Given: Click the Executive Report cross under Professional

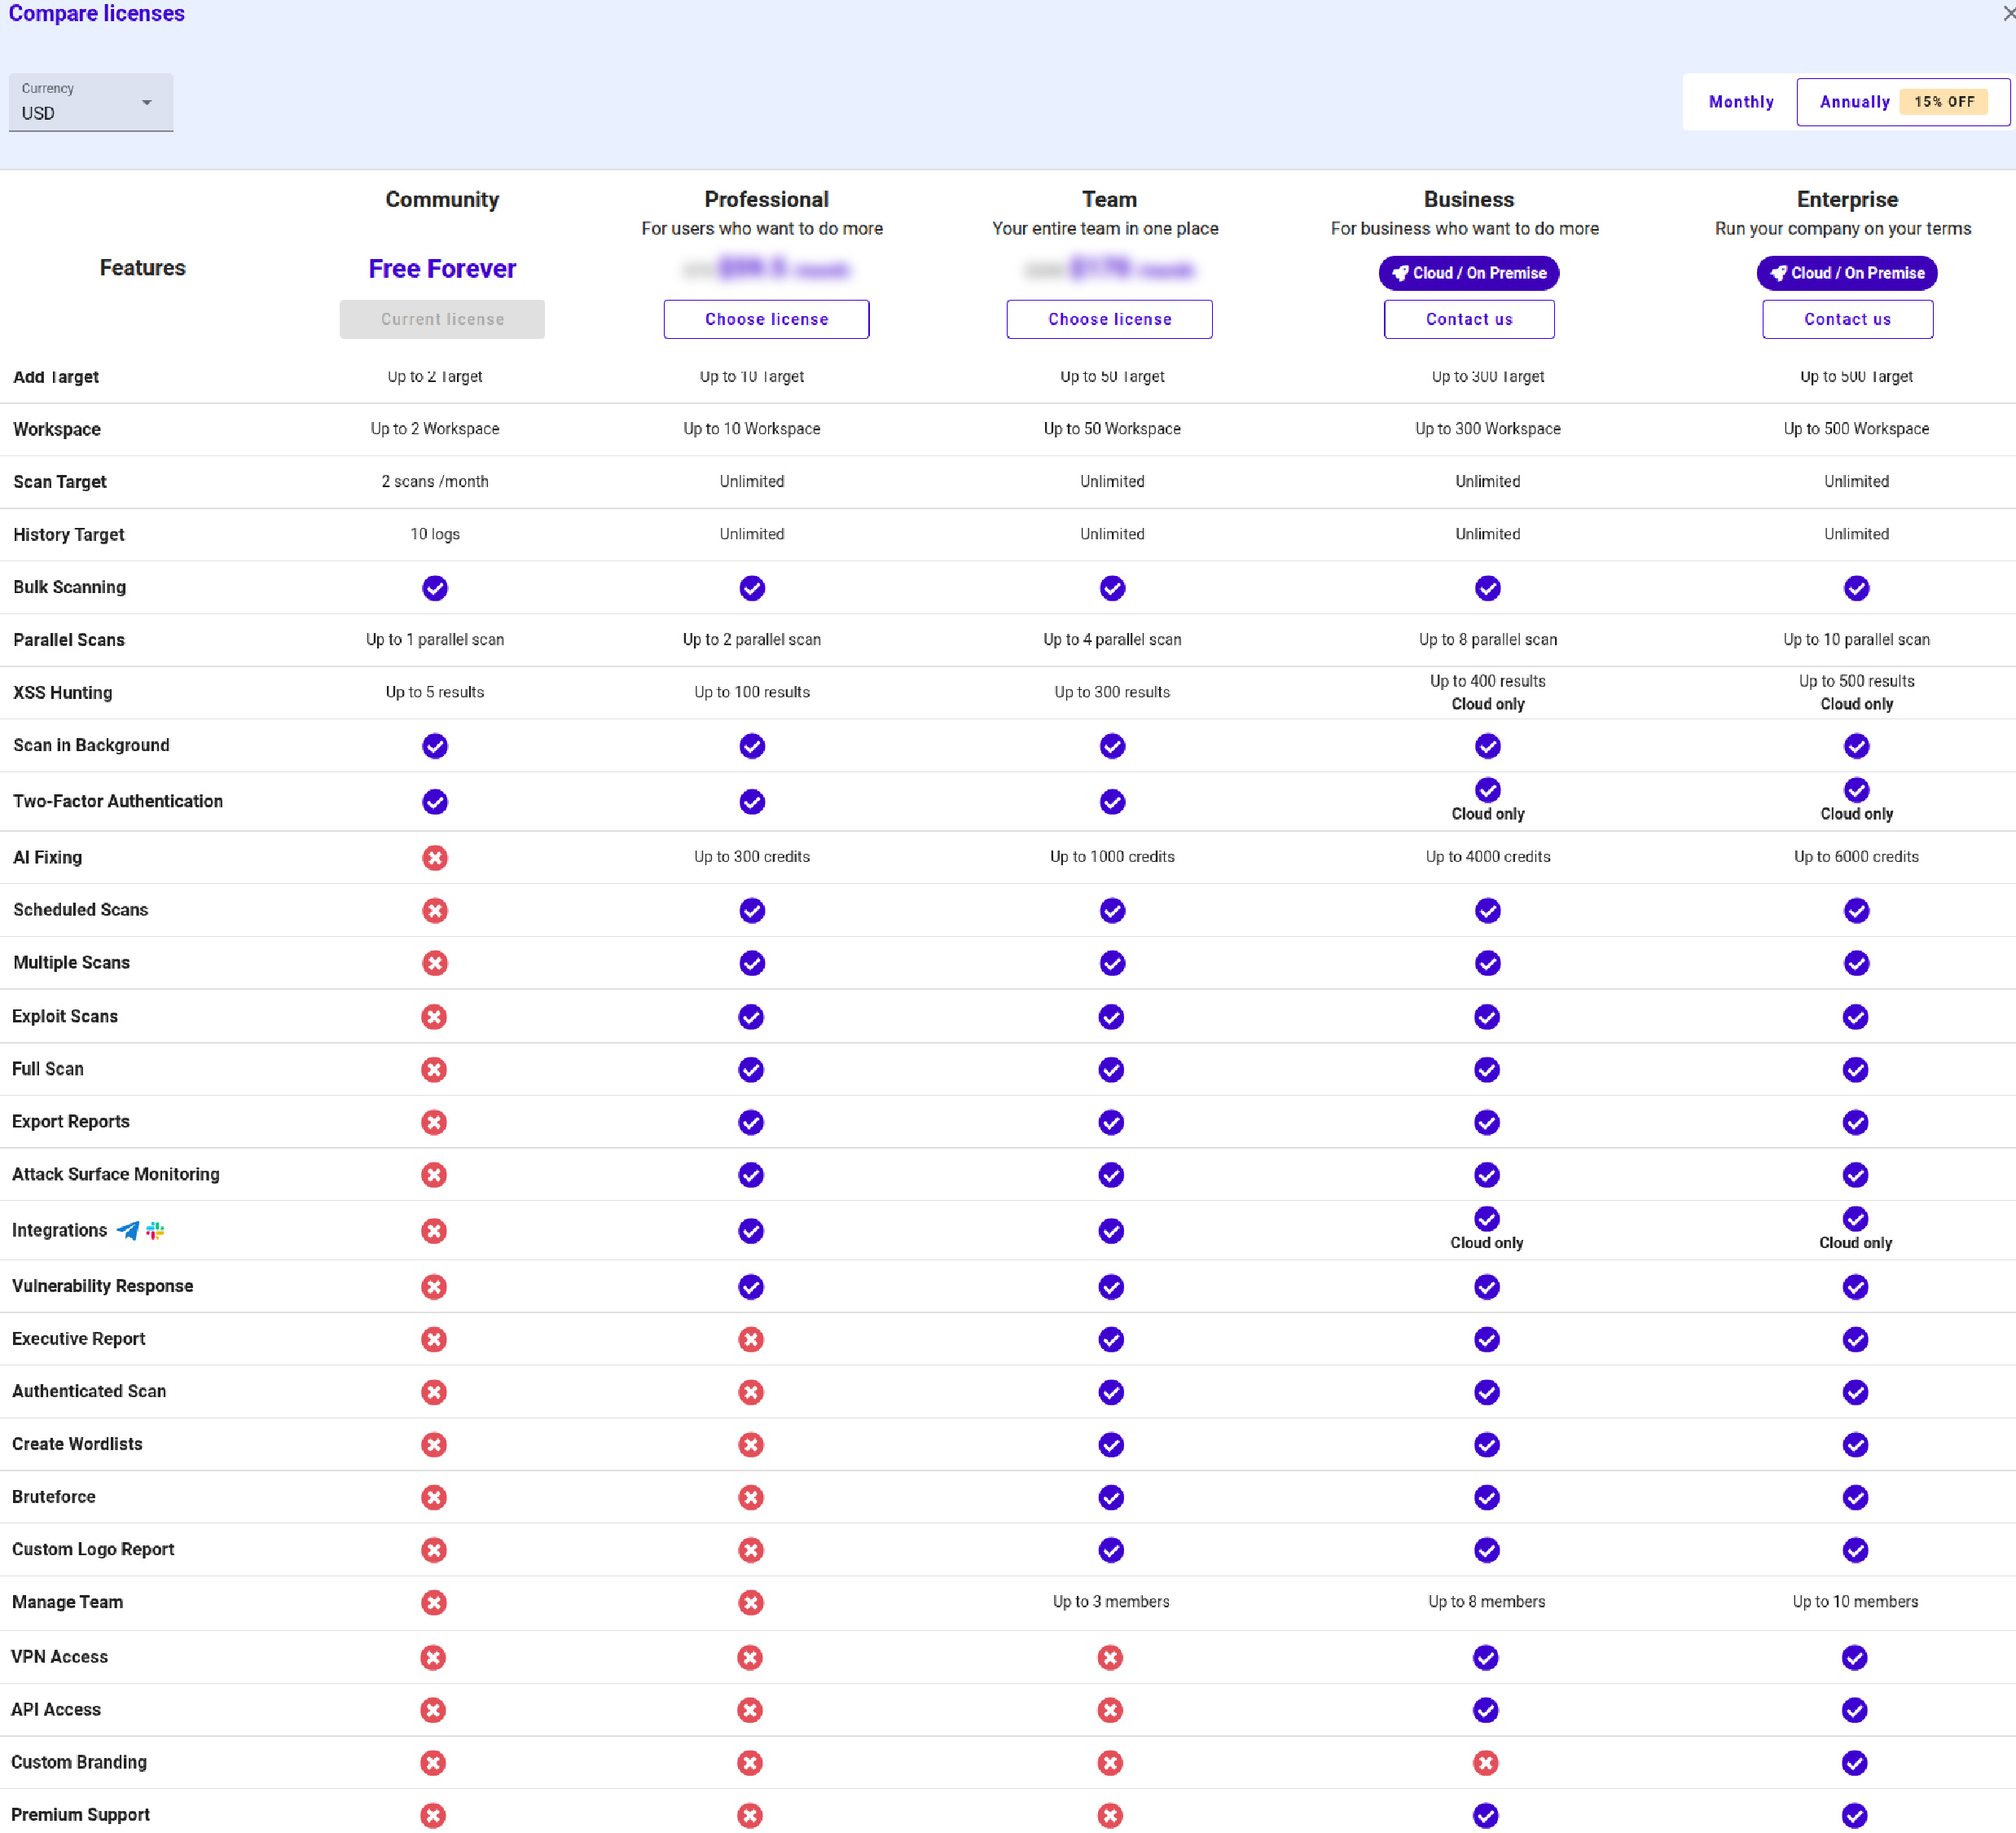Looking at the screenshot, I should (752, 1339).
